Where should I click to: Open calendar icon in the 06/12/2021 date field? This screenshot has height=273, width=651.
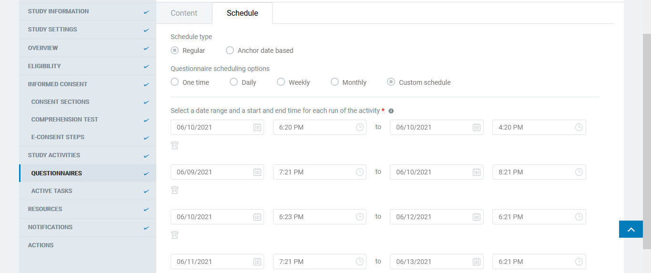pyautogui.click(x=477, y=217)
